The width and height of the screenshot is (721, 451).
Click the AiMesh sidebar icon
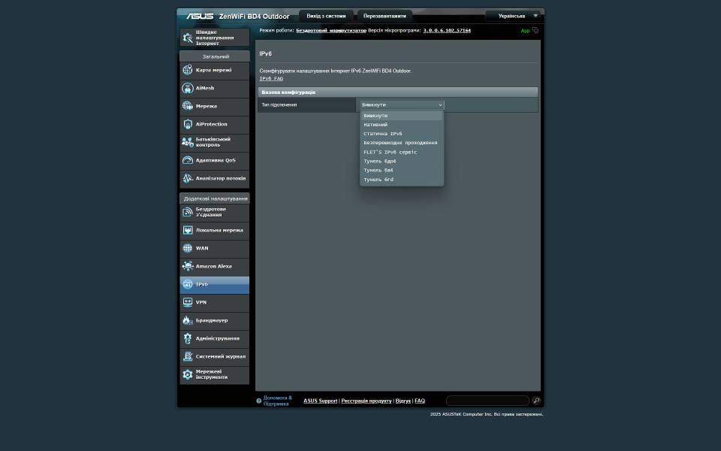(188, 88)
